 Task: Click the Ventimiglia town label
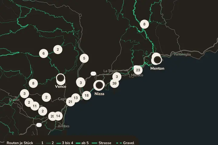[182, 54]
